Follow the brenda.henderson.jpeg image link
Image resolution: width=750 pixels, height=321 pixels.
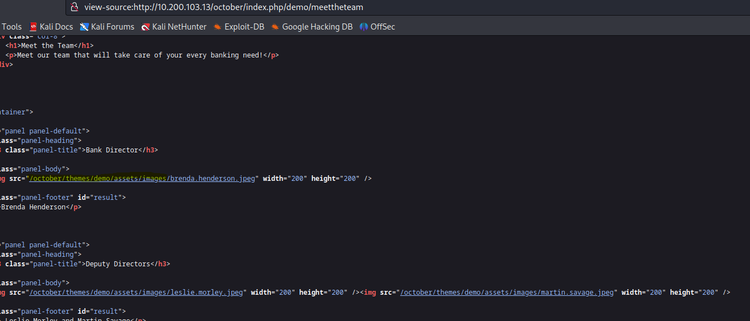click(x=143, y=179)
